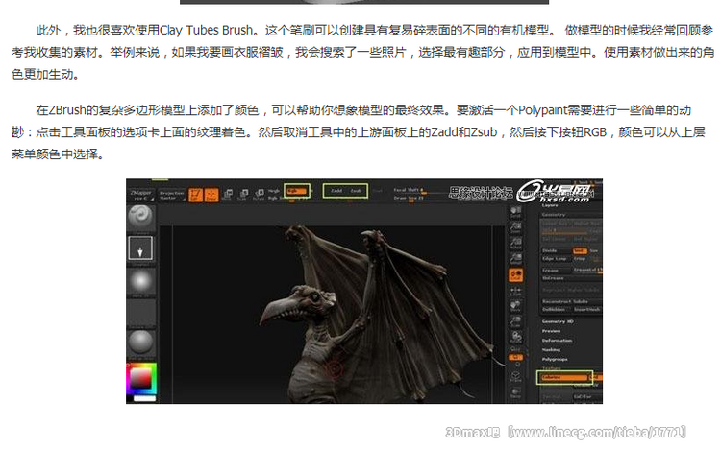Click the UnCrease button
The image size is (721, 449).
[570, 278]
